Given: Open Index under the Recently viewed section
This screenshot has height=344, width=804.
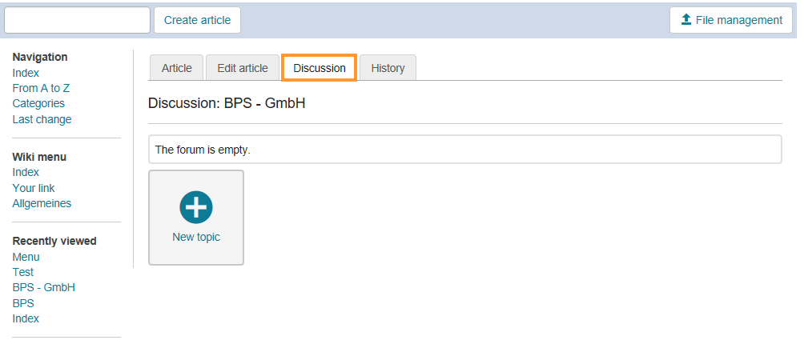Looking at the screenshot, I should pos(26,318).
